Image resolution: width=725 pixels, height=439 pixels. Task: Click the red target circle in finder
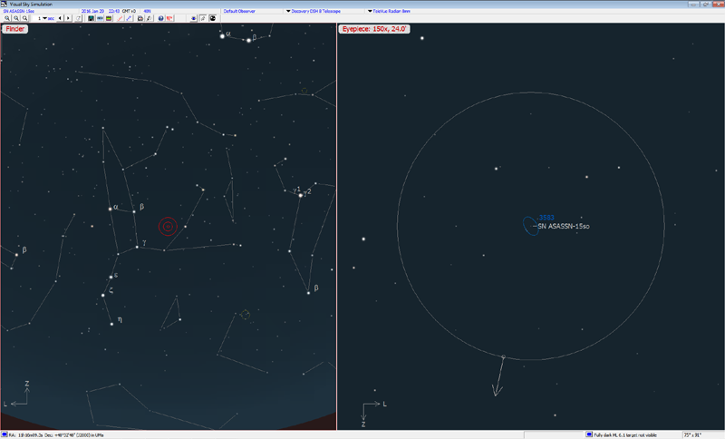click(x=167, y=226)
